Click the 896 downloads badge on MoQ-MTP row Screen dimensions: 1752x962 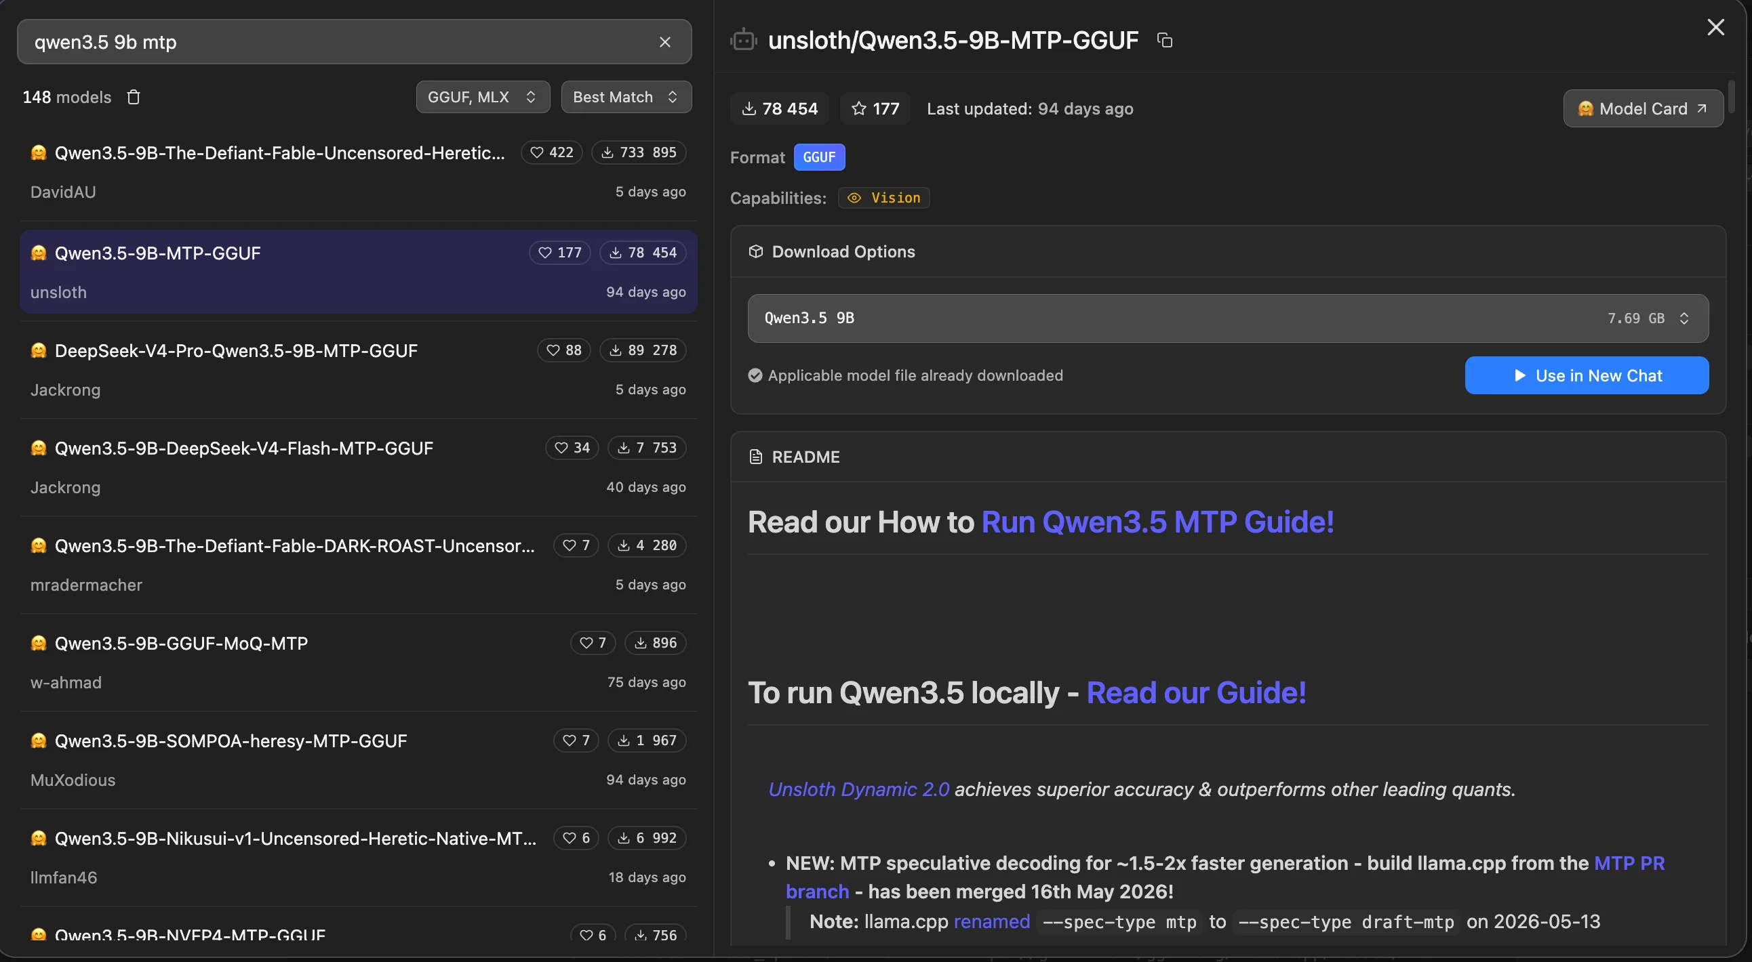pos(655,643)
